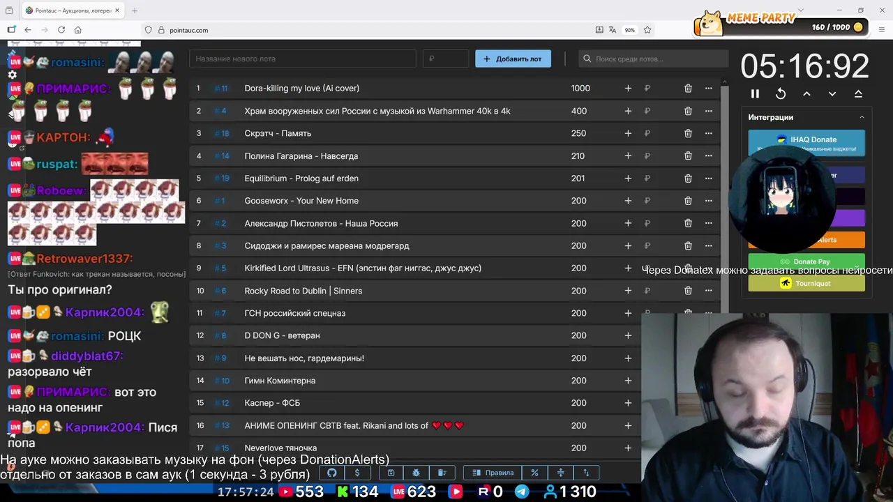The image size is (893, 502).
Task: Open a new browser tab
Action: pyautogui.click(x=135, y=10)
